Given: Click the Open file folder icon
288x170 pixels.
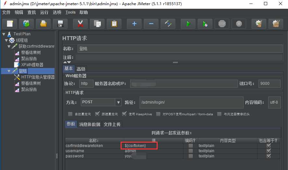Looking at the screenshot, I should (44, 24).
